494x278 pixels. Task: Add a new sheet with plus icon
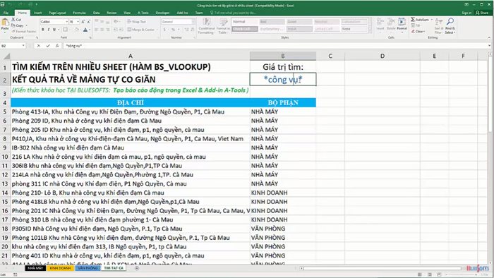[x=137, y=268]
